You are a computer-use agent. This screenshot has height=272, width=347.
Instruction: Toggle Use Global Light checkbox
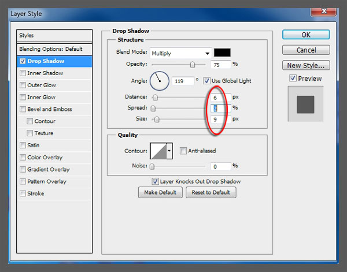pos(207,81)
